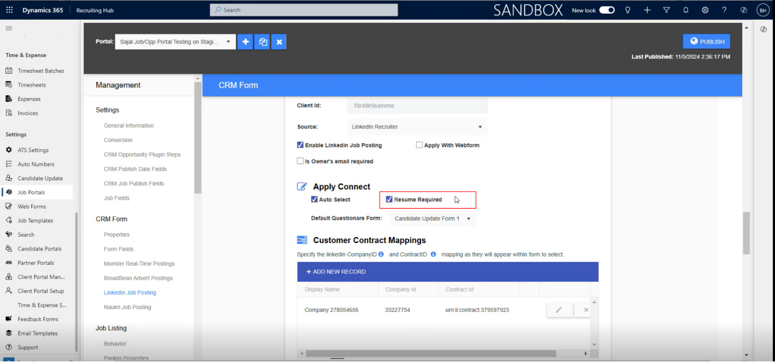Open Web Forms in sidebar
This screenshot has height=363, width=775.
click(x=32, y=206)
